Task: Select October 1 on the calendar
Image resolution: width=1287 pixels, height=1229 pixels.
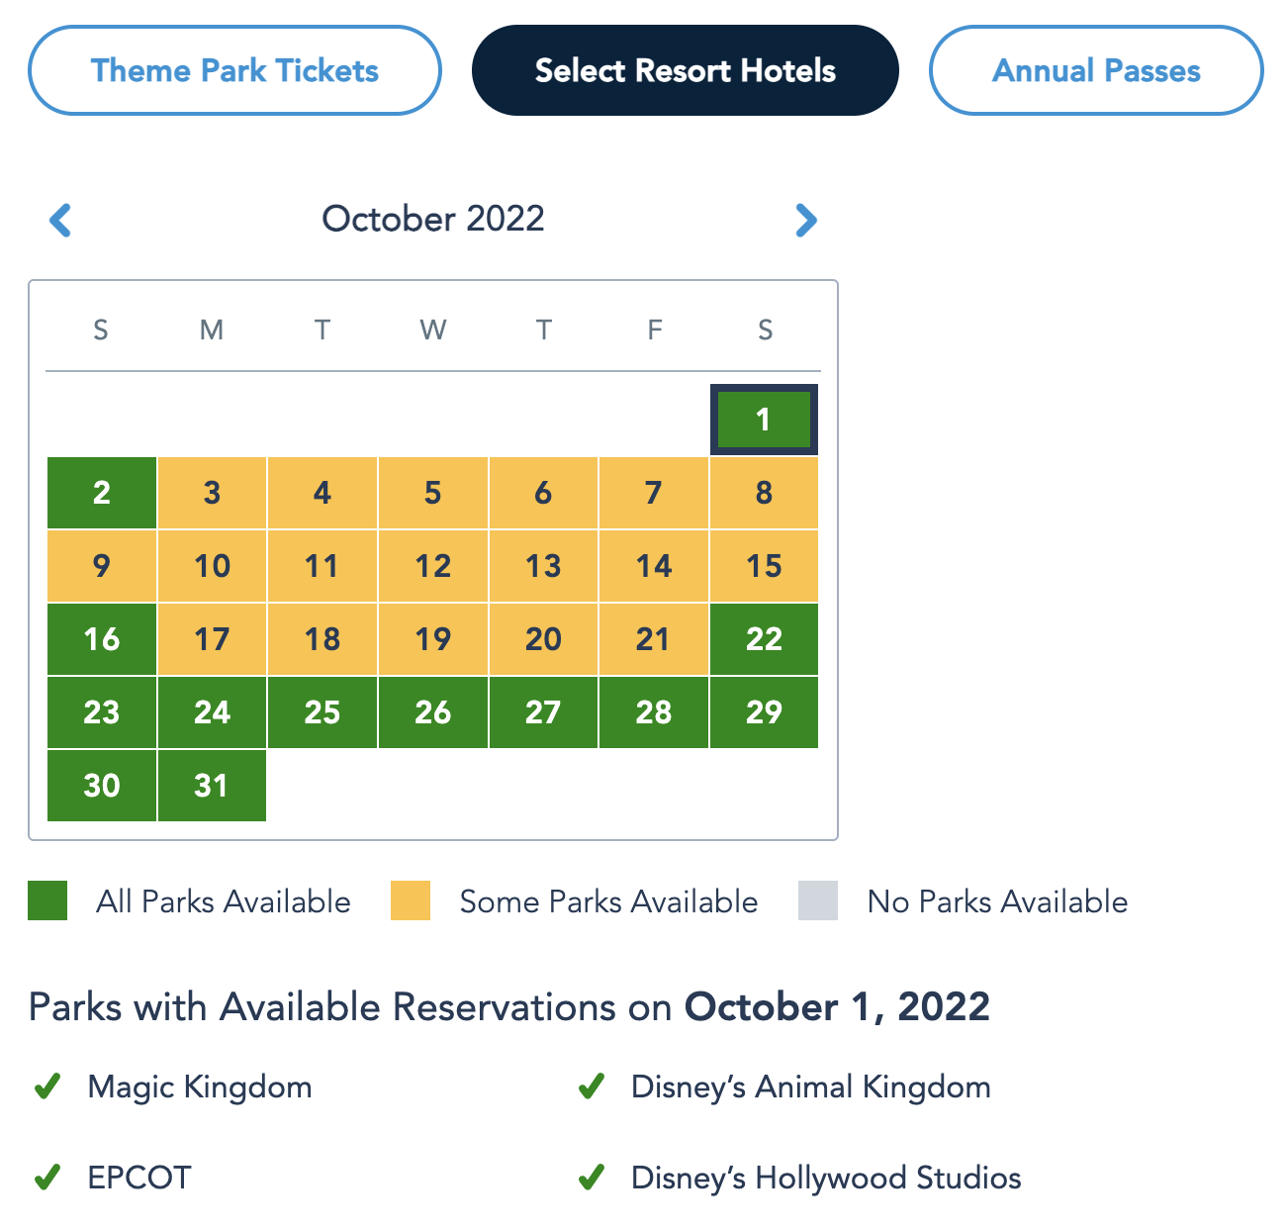Action: coord(764,420)
